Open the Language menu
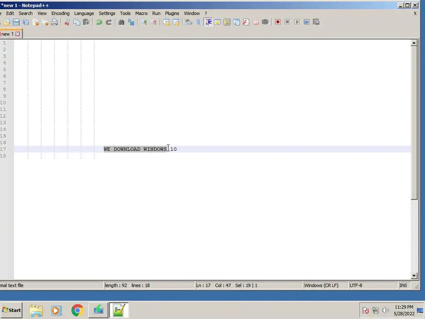The width and height of the screenshot is (425, 319). [84, 13]
